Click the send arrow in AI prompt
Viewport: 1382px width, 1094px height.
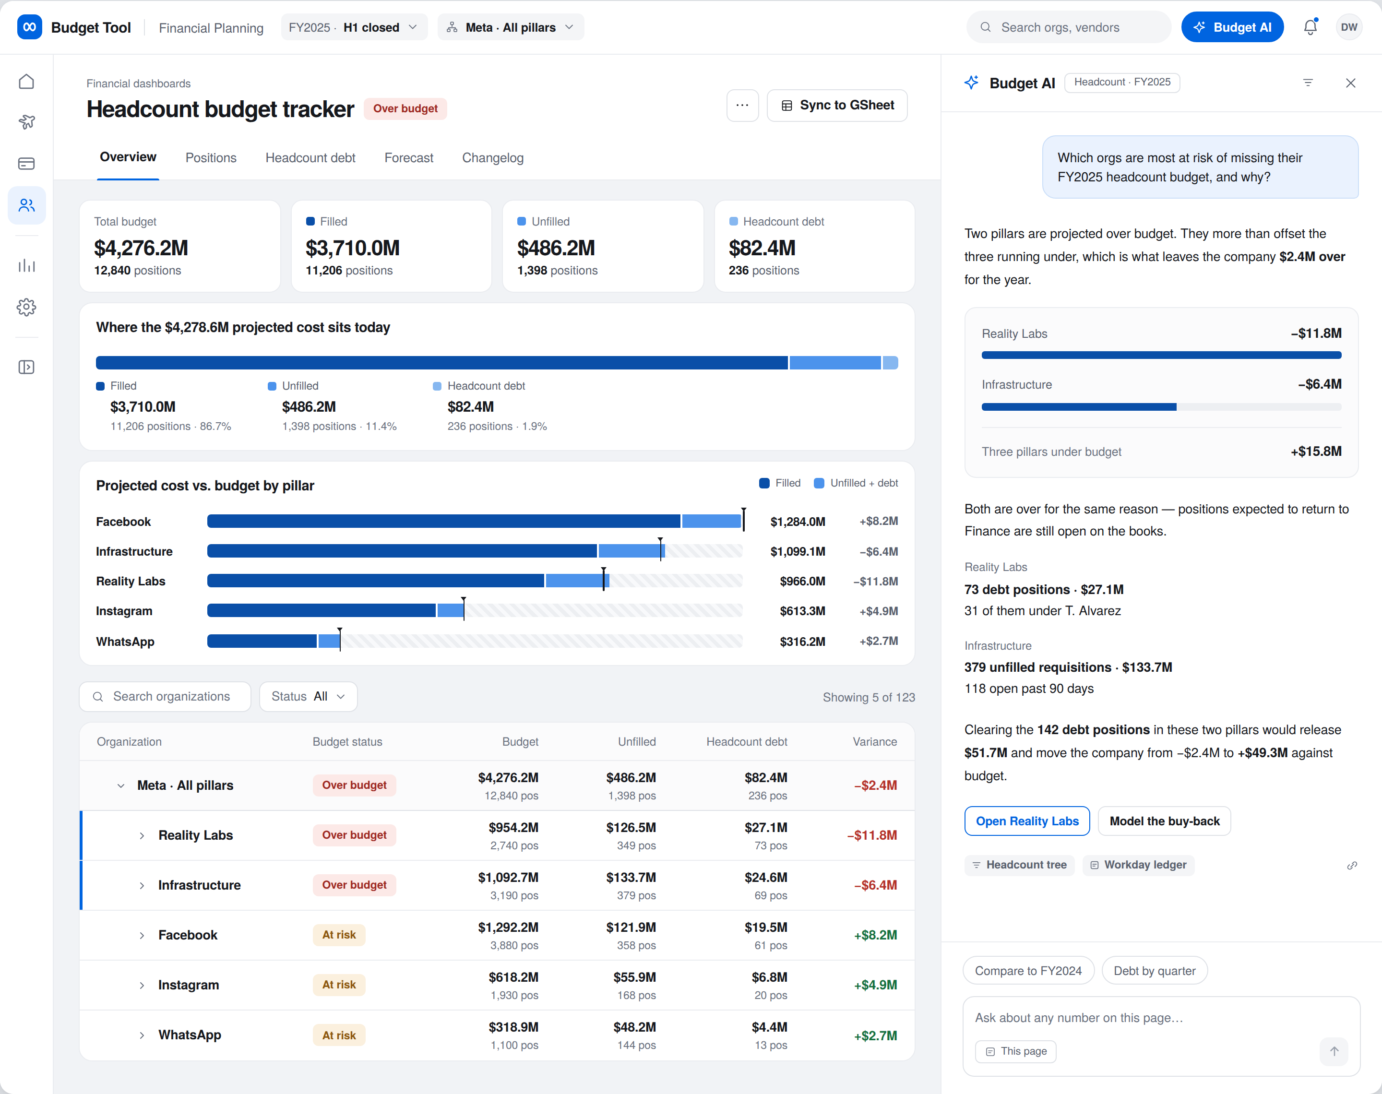(1334, 1051)
